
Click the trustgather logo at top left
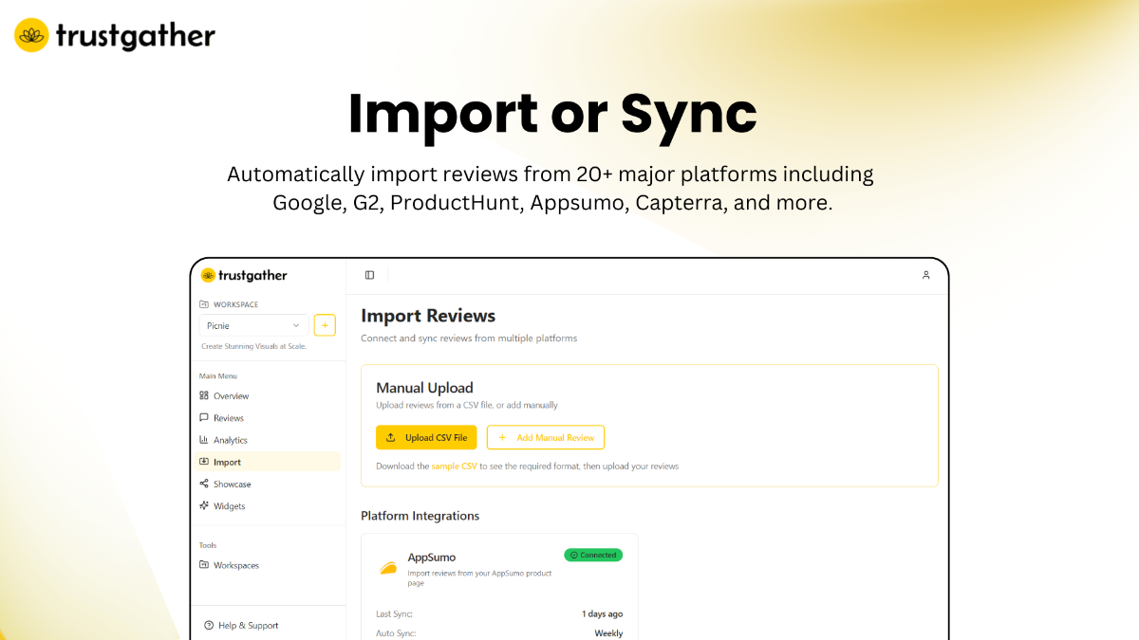point(115,35)
